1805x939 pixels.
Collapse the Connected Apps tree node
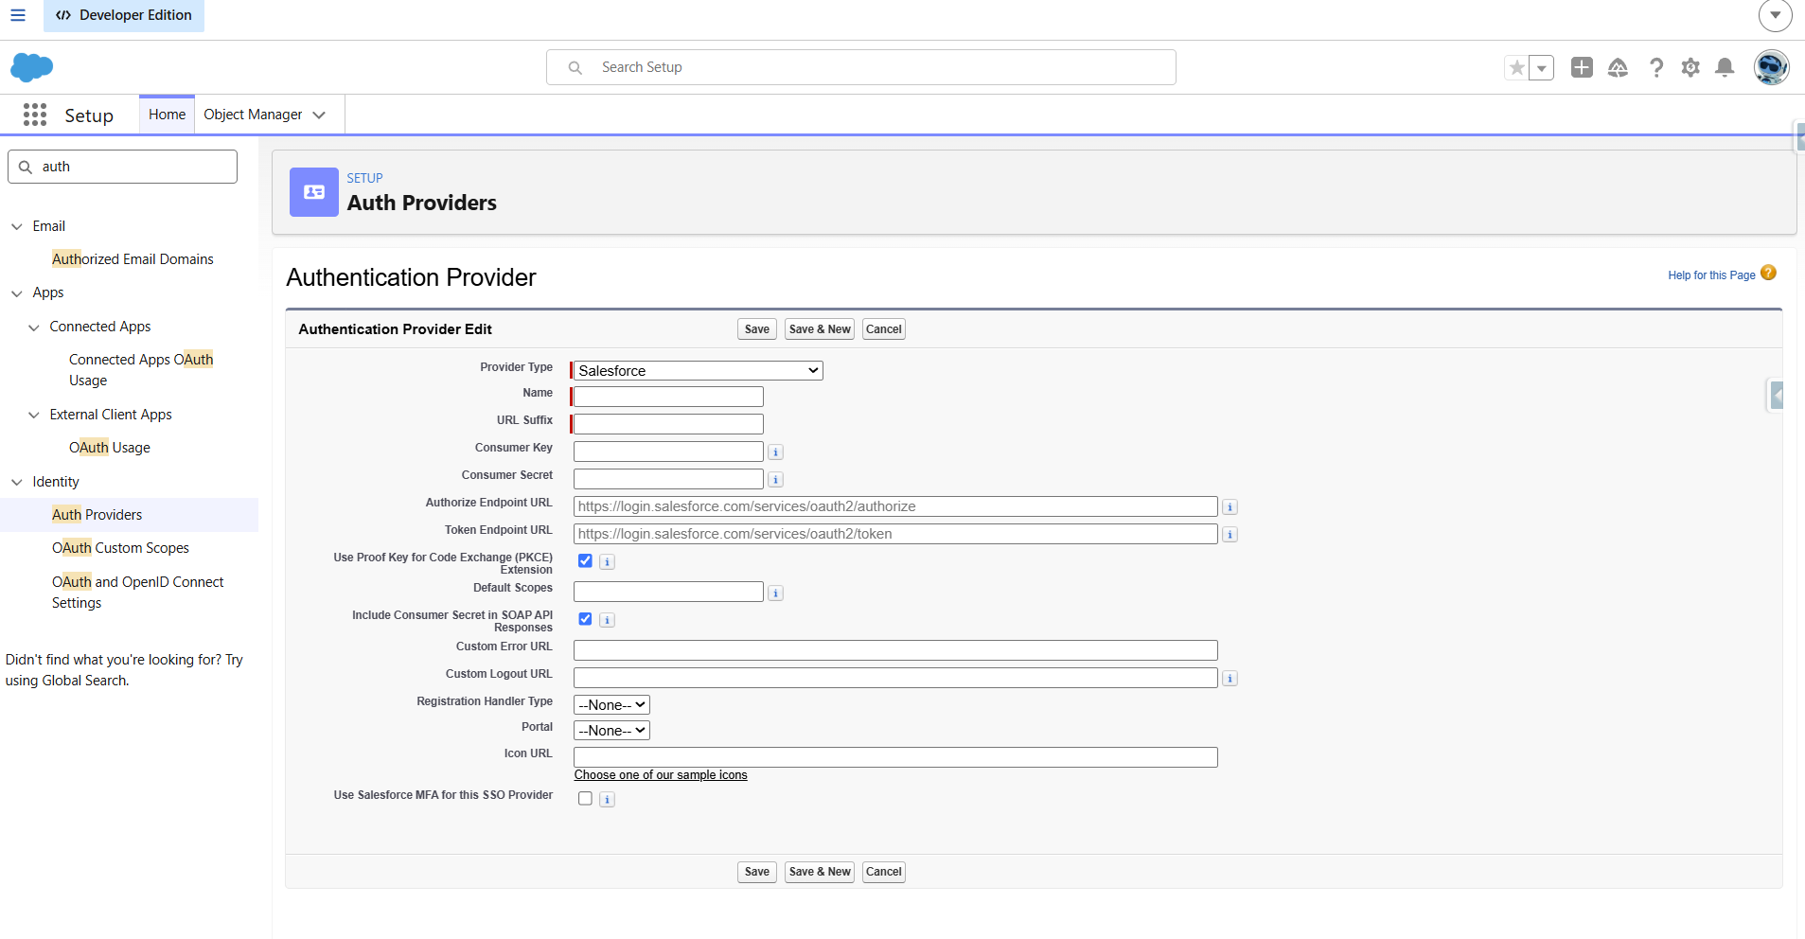tap(34, 328)
